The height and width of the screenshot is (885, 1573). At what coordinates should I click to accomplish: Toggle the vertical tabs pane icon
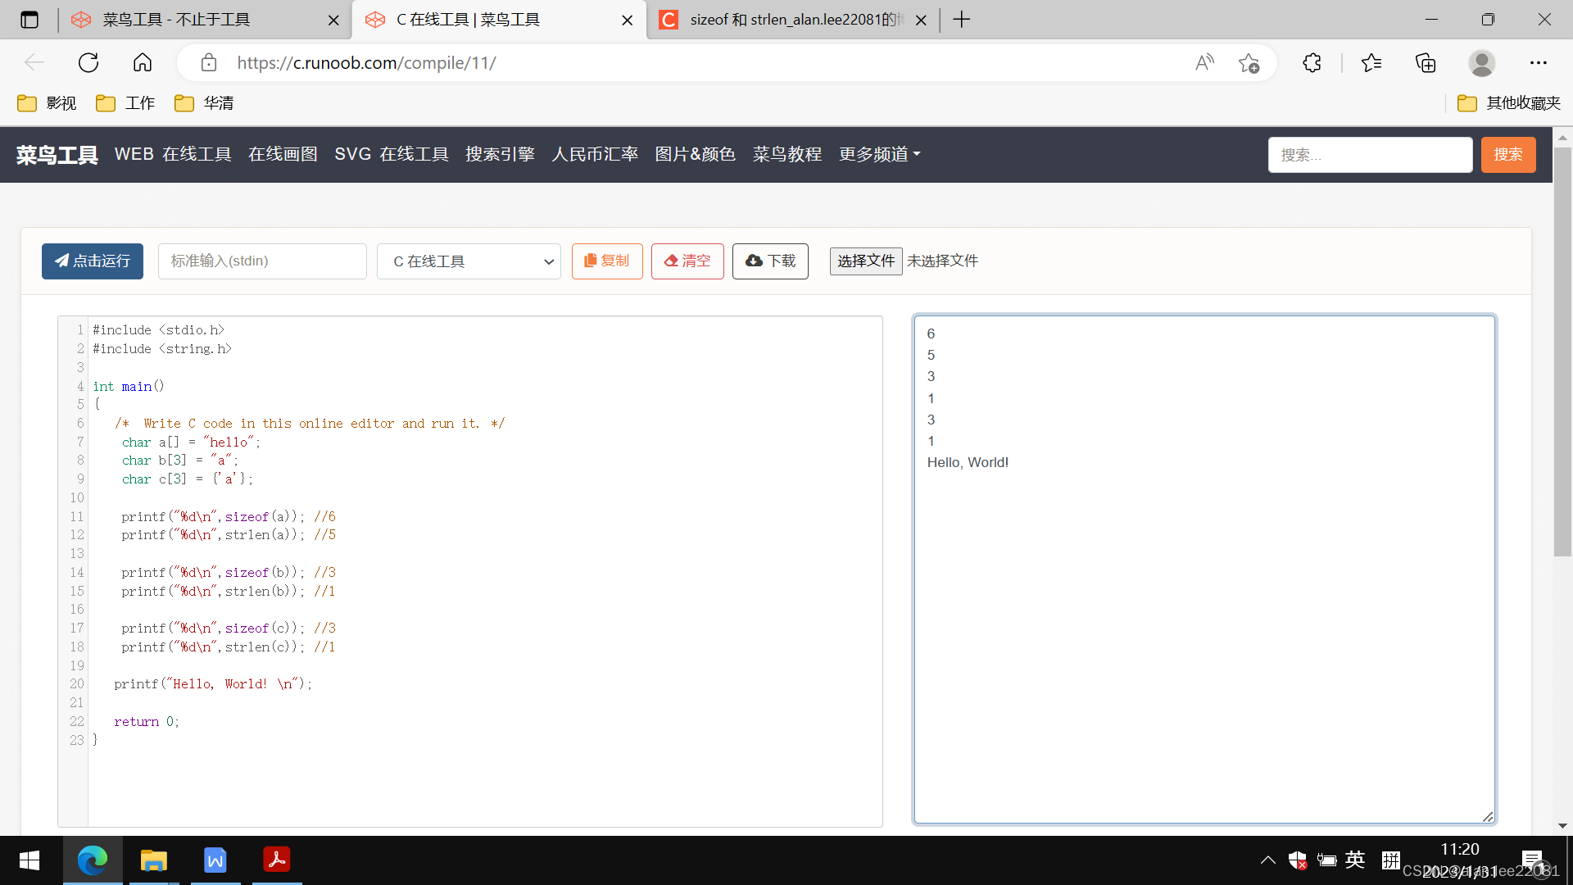pos(29,20)
